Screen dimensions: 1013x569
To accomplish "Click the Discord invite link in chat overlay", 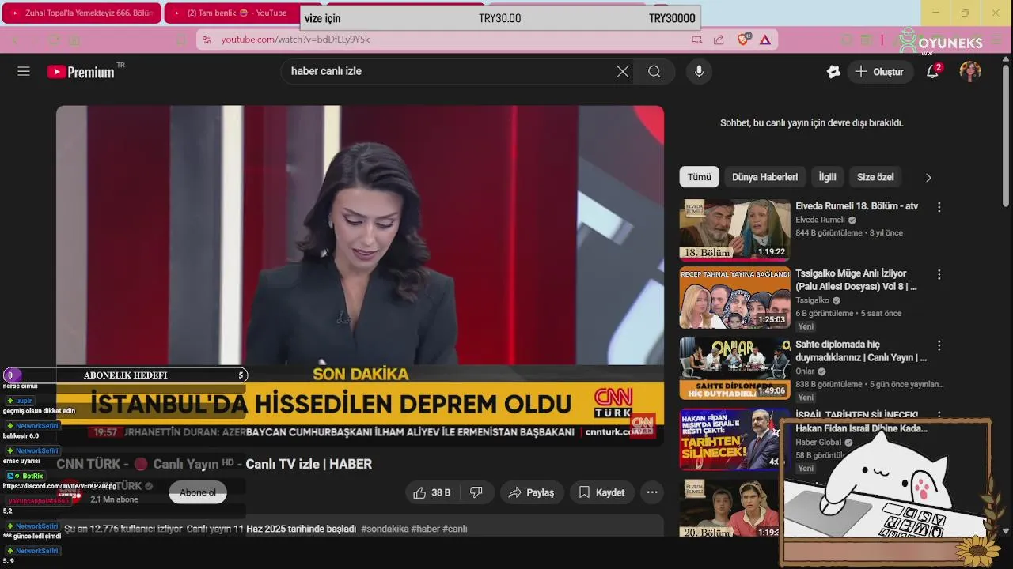I will (59, 485).
